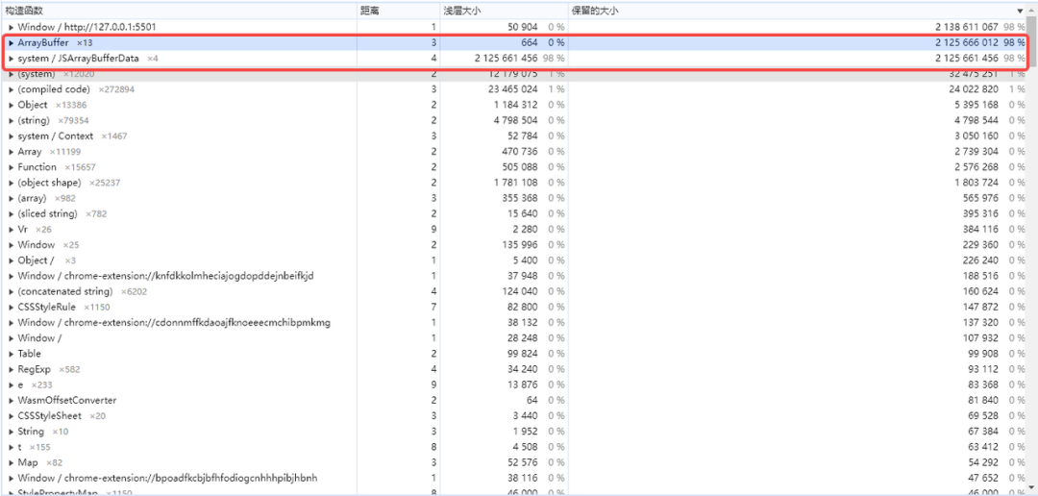The width and height of the screenshot is (1038, 496).
Task: Click shallow size 470 736
Action: pyautogui.click(x=520, y=152)
